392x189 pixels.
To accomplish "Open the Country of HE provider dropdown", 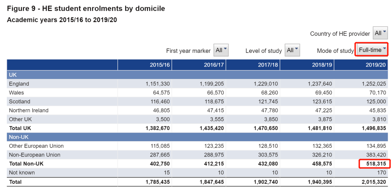I will 380,33.
